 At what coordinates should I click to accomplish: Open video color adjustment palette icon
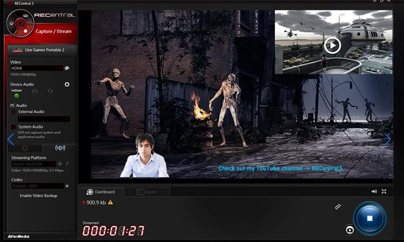point(67,68)
